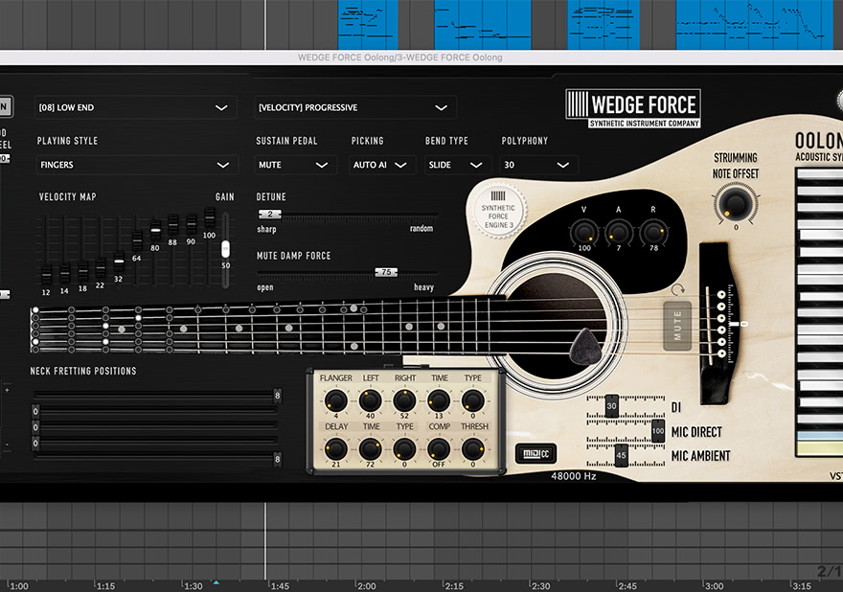Click the top neck fretting handle showing 8
This screenshot has height=592, width=843.
point(278,396)
